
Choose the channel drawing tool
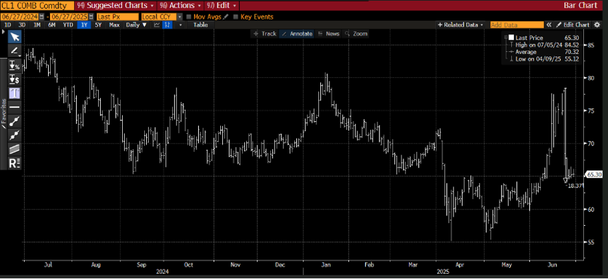coord(14,149)
